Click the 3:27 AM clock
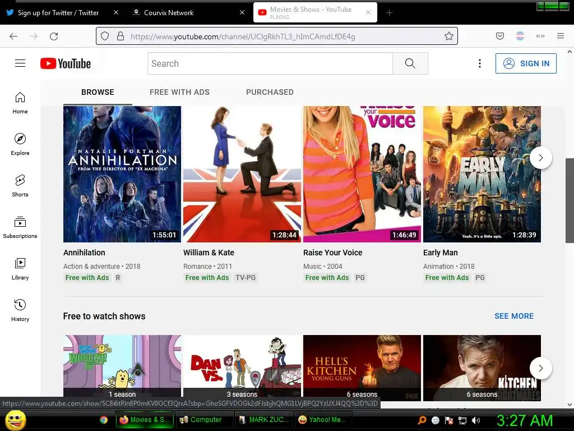Image resolution: width=574 pixels, height=431 pixels. pos(525,420)
